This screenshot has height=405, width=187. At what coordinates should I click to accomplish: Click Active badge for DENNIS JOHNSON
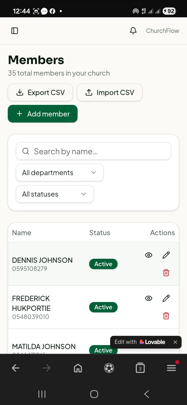point(103,264)
